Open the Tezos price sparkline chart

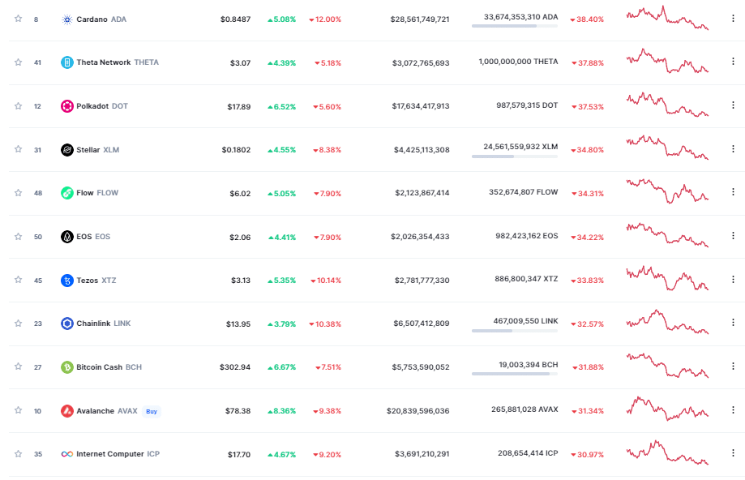pyautogui.click(x=667, y=278)
